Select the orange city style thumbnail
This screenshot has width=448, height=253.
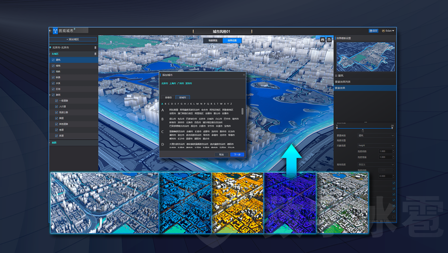tap(237, 203)
